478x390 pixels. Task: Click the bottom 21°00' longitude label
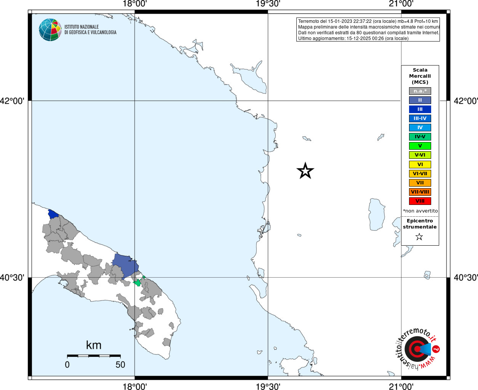tap(401, 386)
